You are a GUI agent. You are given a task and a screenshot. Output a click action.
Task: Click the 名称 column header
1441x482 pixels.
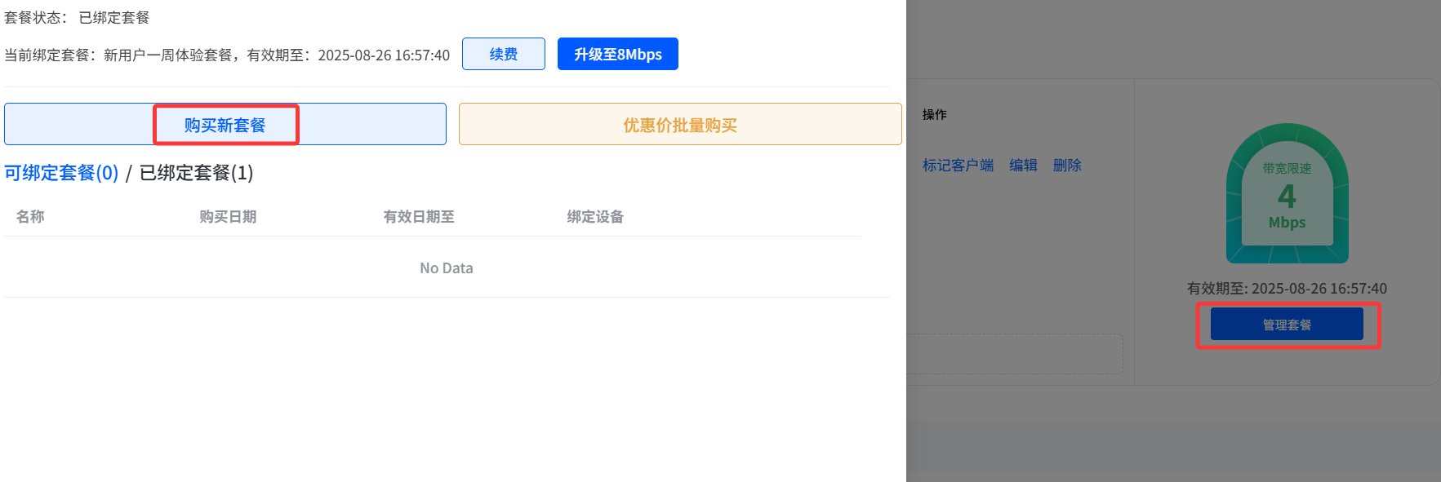(x=30, y=217)
